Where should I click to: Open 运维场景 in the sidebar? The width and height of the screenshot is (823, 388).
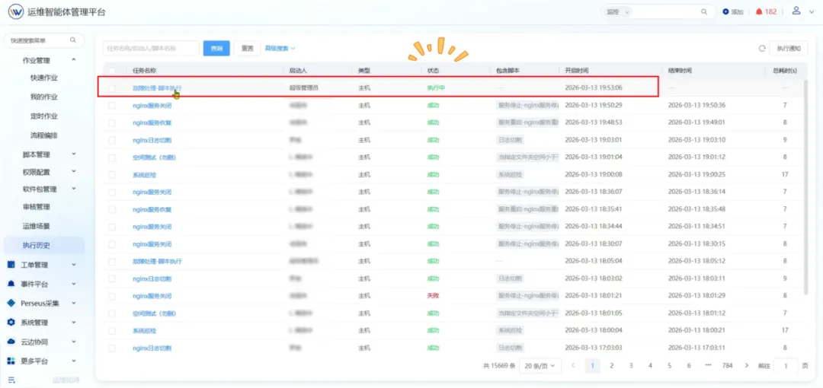37,226
